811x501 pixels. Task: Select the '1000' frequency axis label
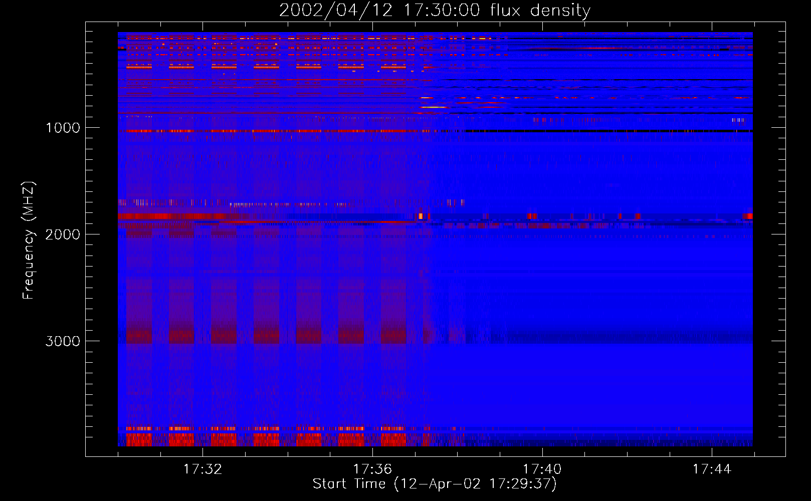point(63,128)
